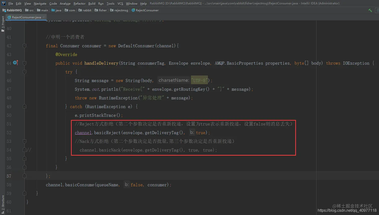Open the Structure tool window
Viewport: 379px width, 215px height.
pyautogui.click(x=3, y=204)
